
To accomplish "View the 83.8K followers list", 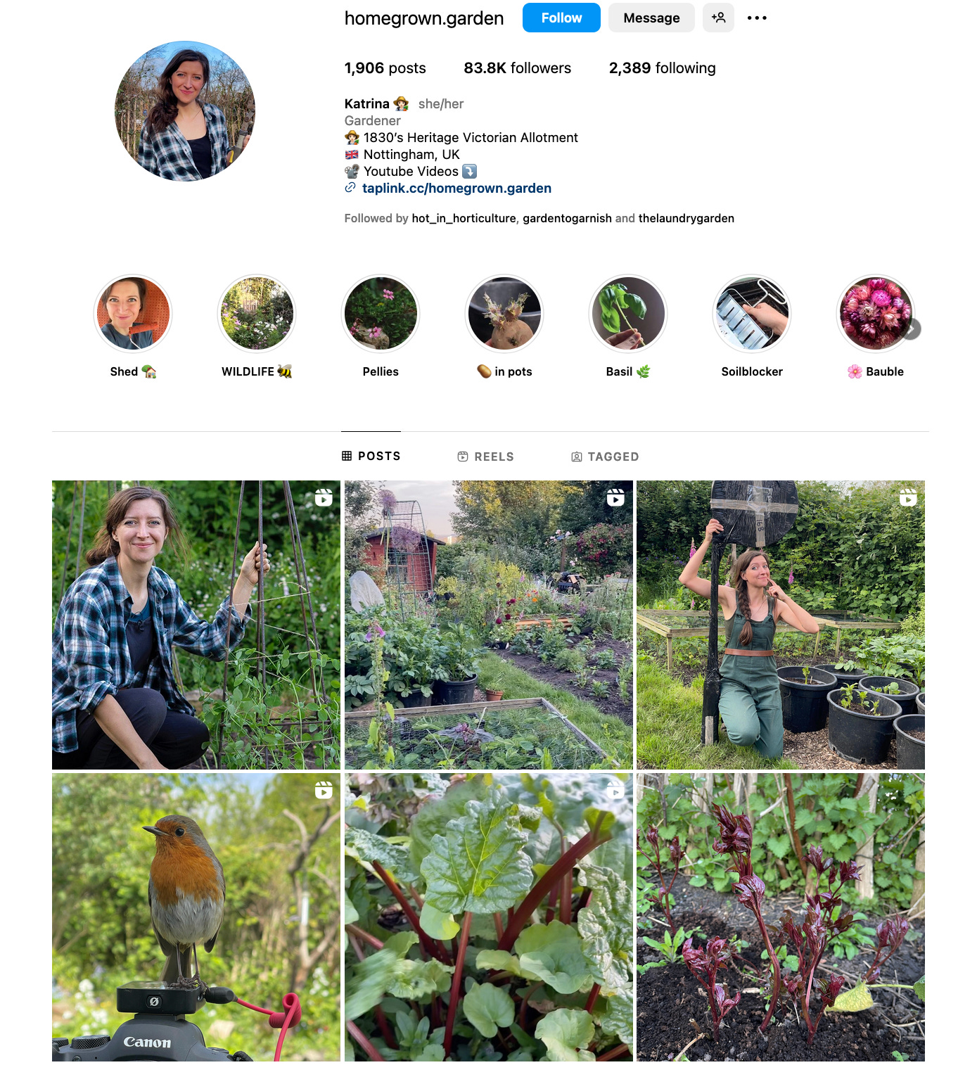I will coord(517,68).
